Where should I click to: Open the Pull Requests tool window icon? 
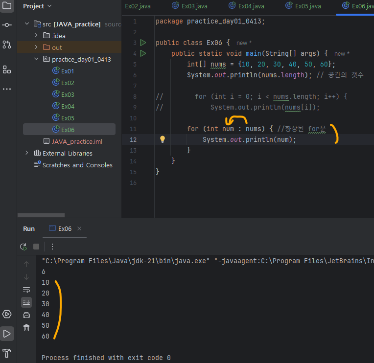7,45
